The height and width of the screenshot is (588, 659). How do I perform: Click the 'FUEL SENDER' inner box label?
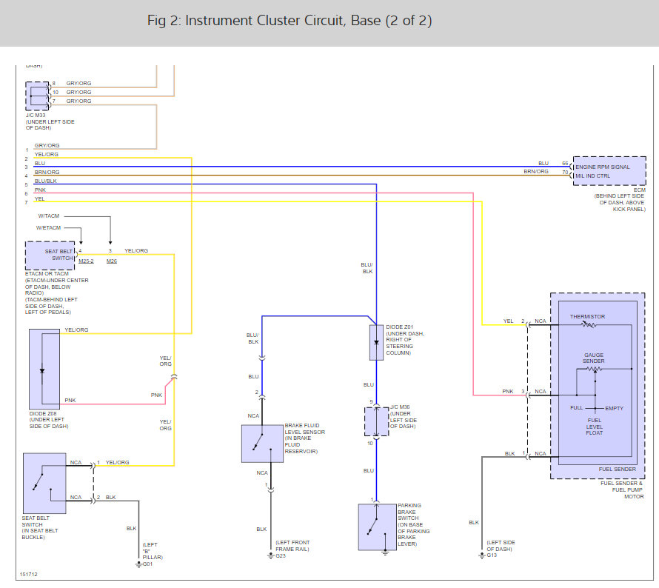point(618,469)
